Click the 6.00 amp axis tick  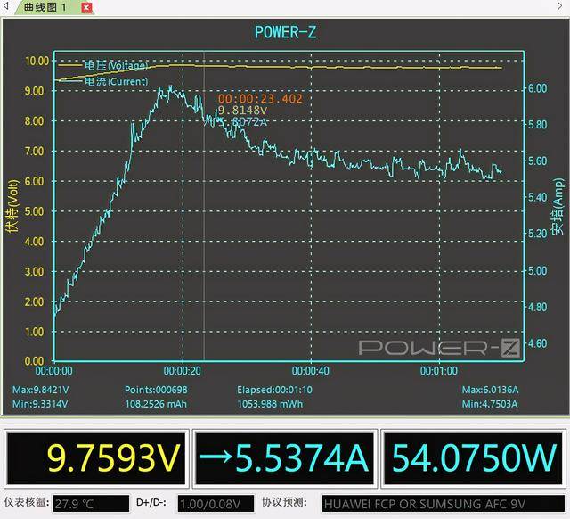click(x=537, y=88)
